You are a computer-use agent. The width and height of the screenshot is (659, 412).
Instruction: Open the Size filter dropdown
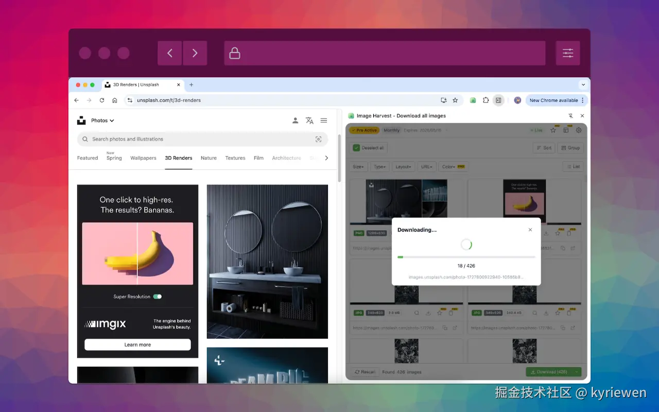358,167
